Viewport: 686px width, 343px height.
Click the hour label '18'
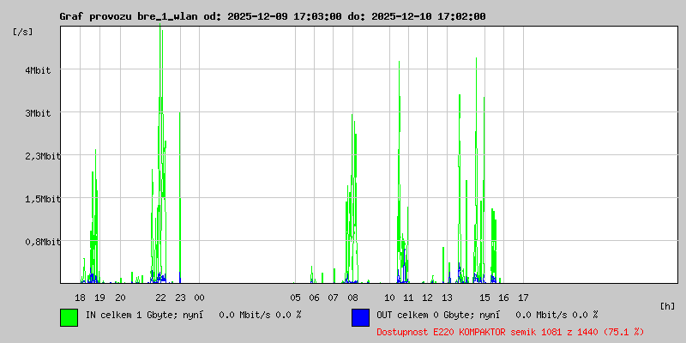(x=80, y=298)
